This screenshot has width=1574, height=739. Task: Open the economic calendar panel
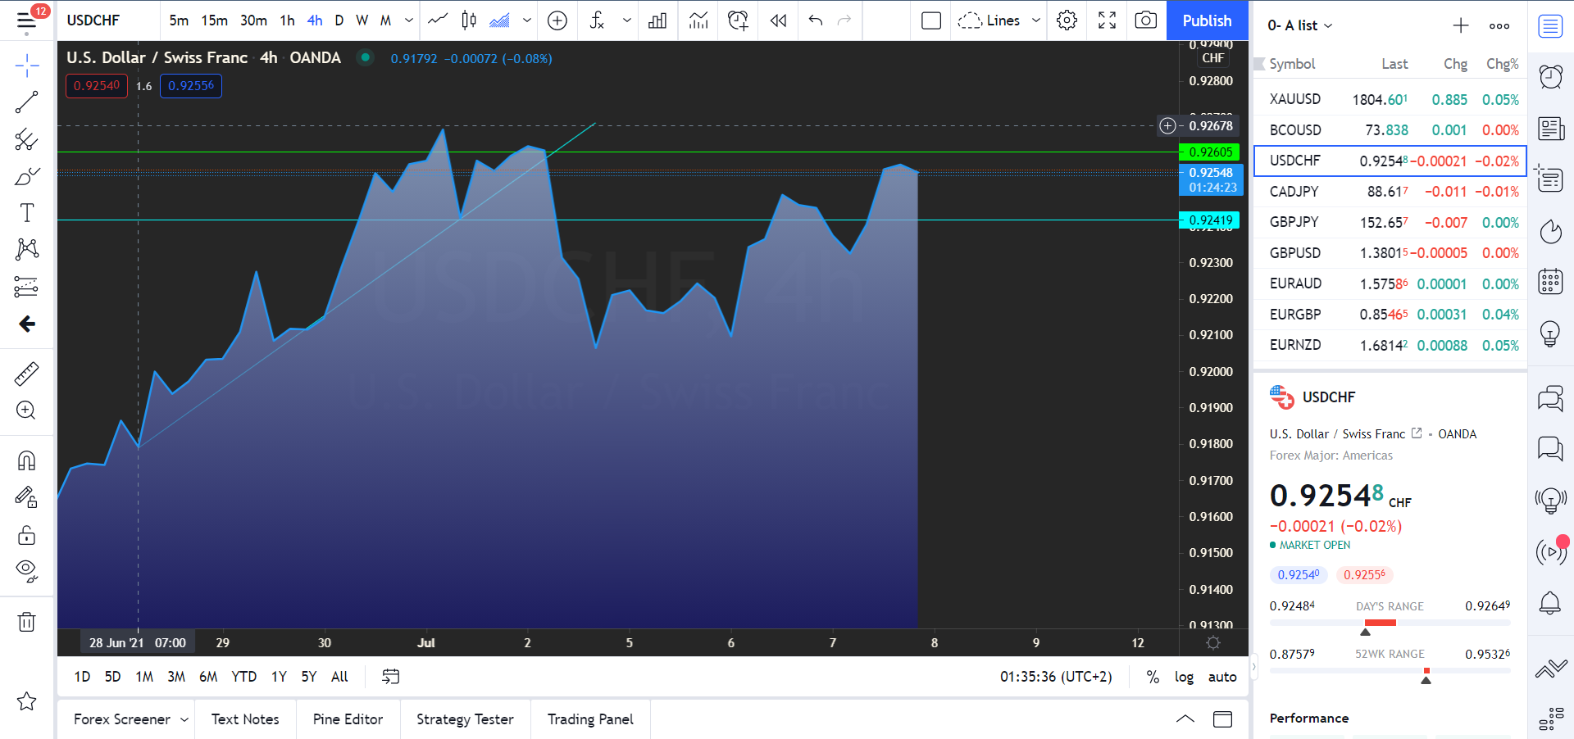click(x=1550, y=282)
